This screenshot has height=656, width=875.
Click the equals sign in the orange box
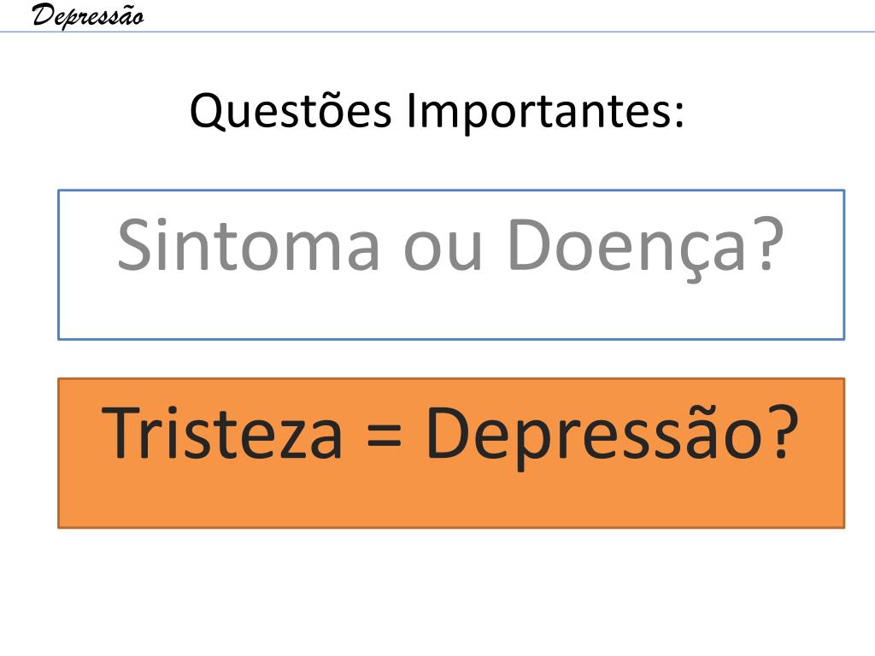384,435
